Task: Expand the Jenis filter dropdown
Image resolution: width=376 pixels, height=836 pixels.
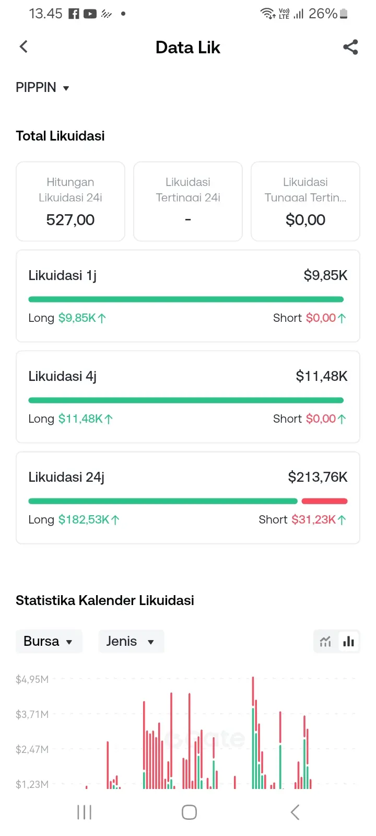Action: pyautogui.click(x=131, y=642)
